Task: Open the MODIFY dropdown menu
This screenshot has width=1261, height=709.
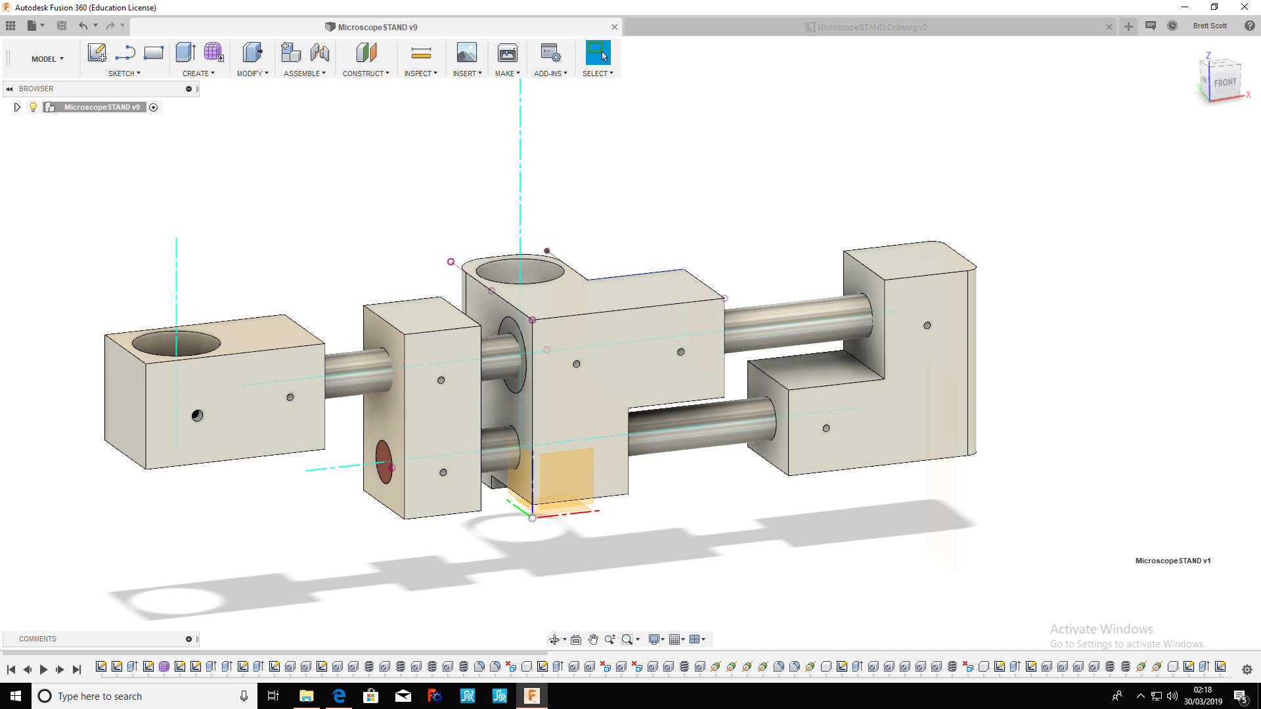Action: (x=252, y=74)
